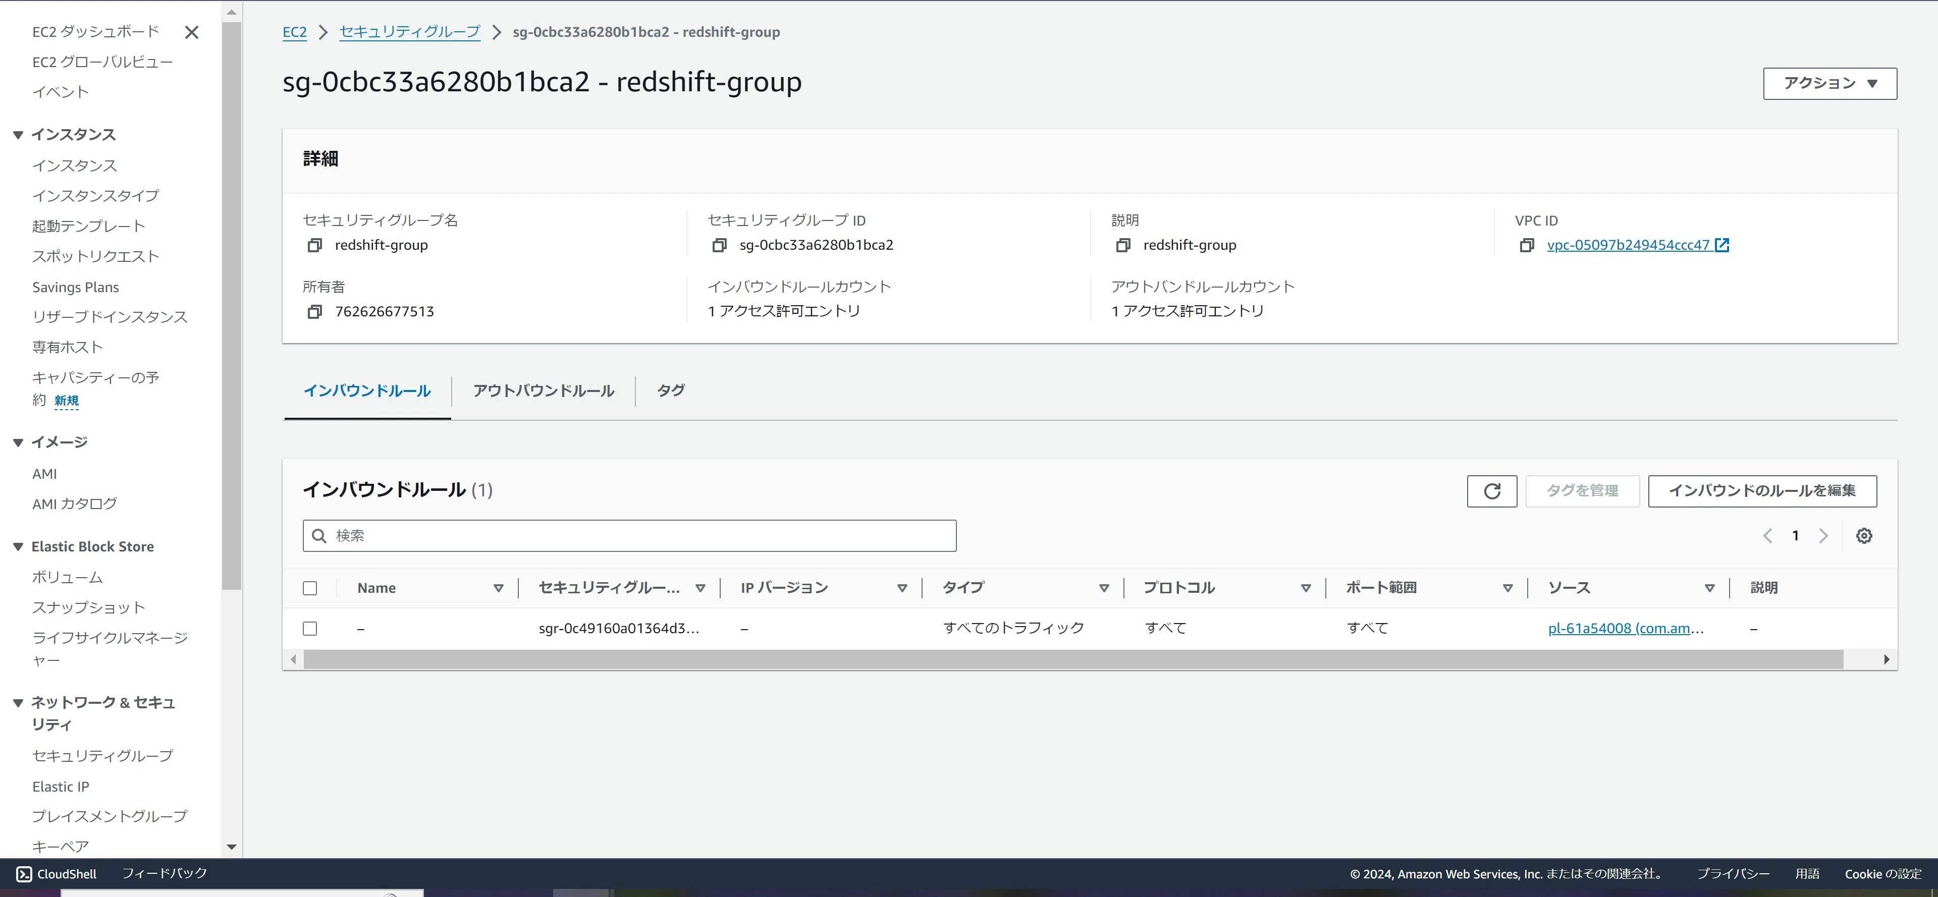Click horizontal scrollbar of rules table
The image size is (1938, 897).
1073,660
